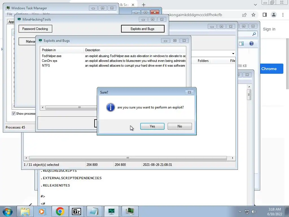
Task: Switch to Chrome on the taskbar
Action: pyautogui.click(x=60, y=211)
